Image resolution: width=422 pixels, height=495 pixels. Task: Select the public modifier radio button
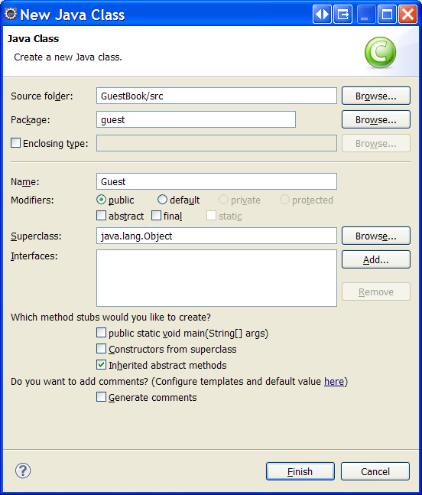click(101, 200)
